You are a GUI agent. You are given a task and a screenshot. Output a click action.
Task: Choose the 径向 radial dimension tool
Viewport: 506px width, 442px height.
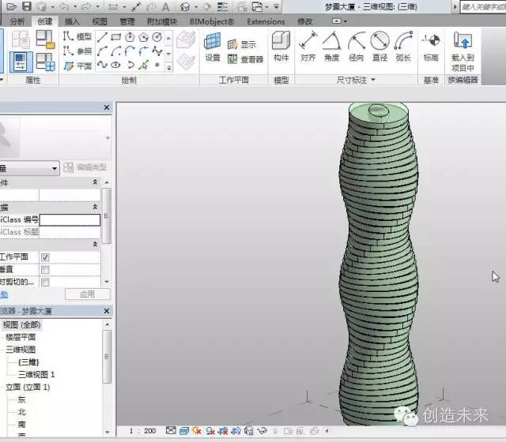(357, 46)
